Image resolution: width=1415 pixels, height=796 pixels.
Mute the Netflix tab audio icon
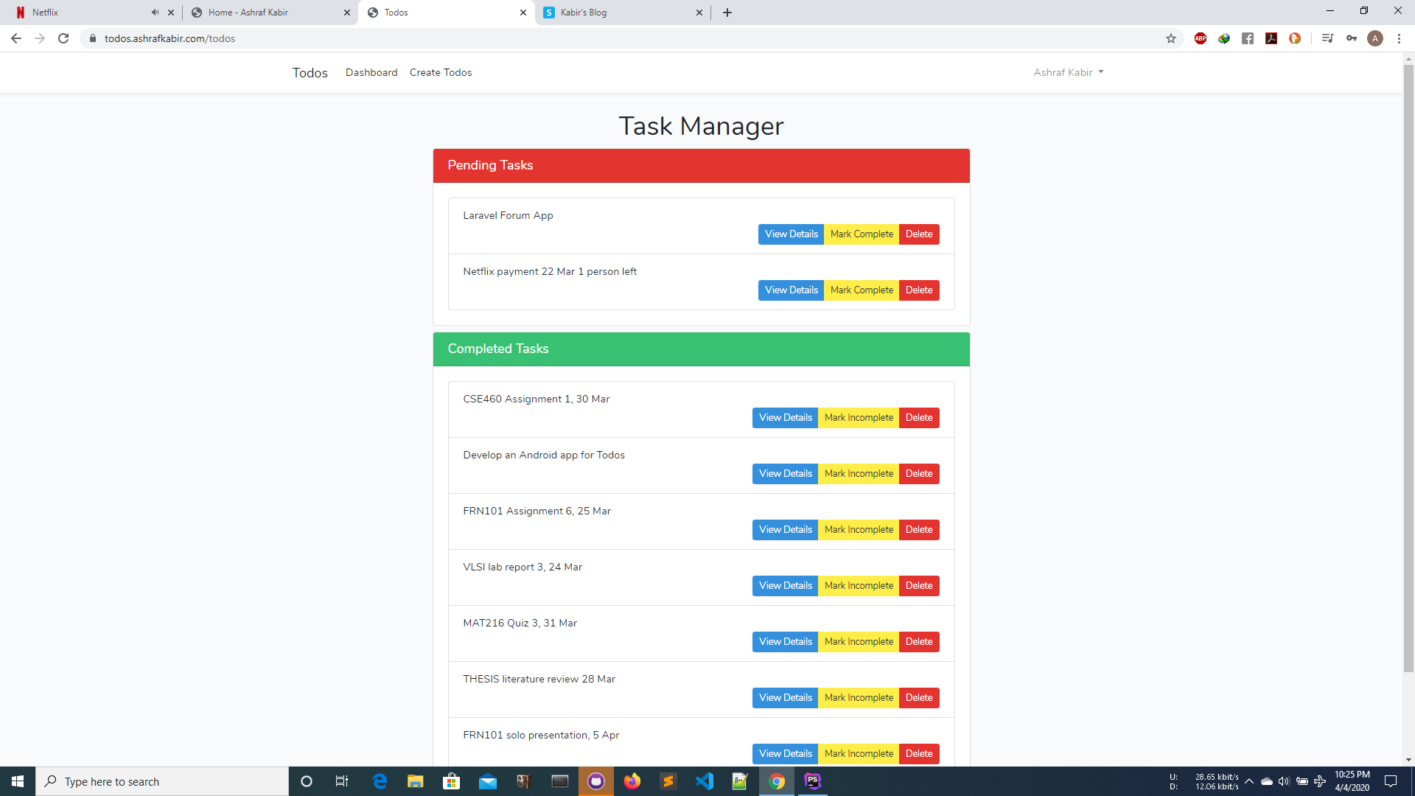pyautogui.click(x=155, y=13)
